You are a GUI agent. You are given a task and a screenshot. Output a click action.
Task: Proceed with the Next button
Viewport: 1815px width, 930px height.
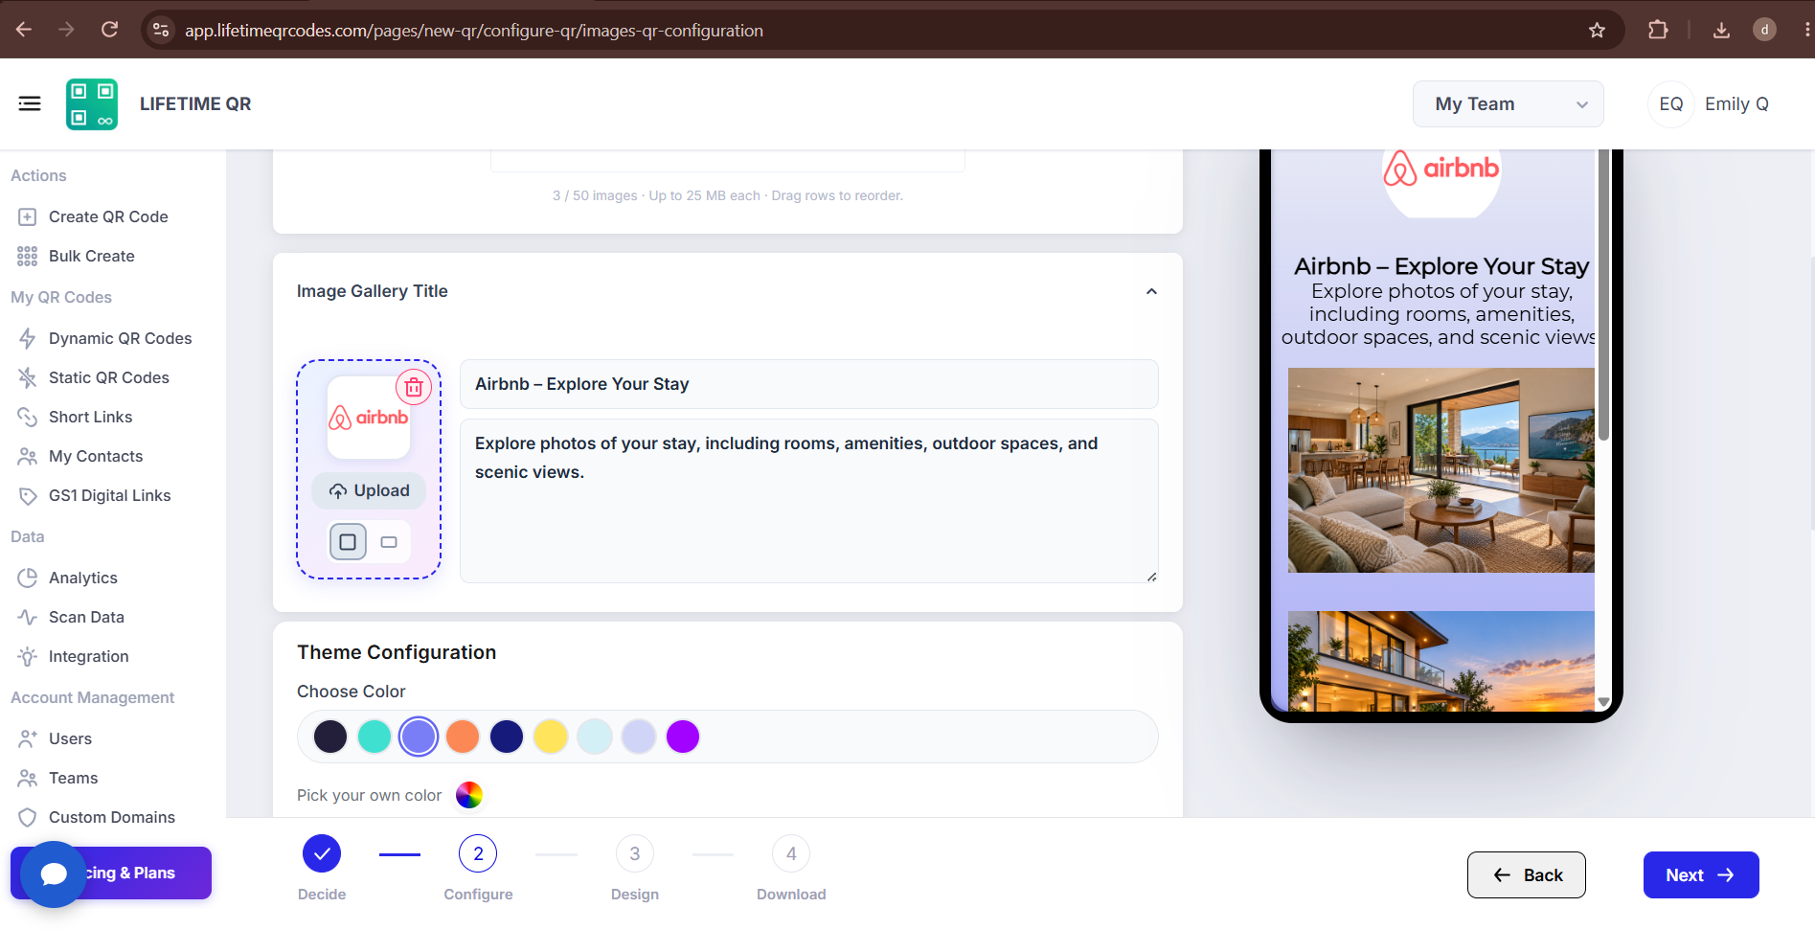1701,874
